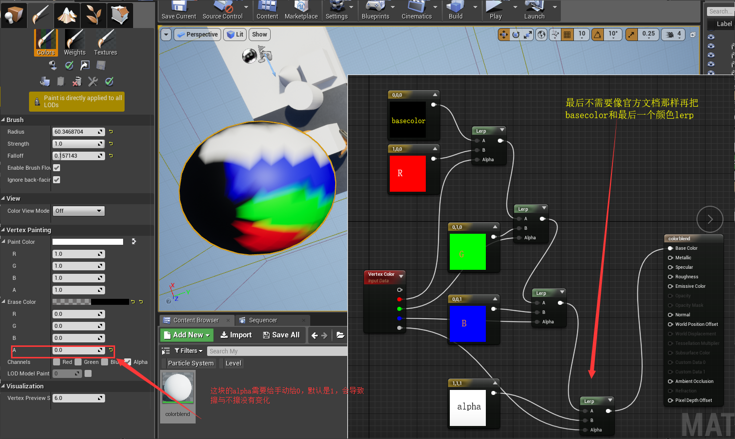Click the Save All button

[281, 335]
